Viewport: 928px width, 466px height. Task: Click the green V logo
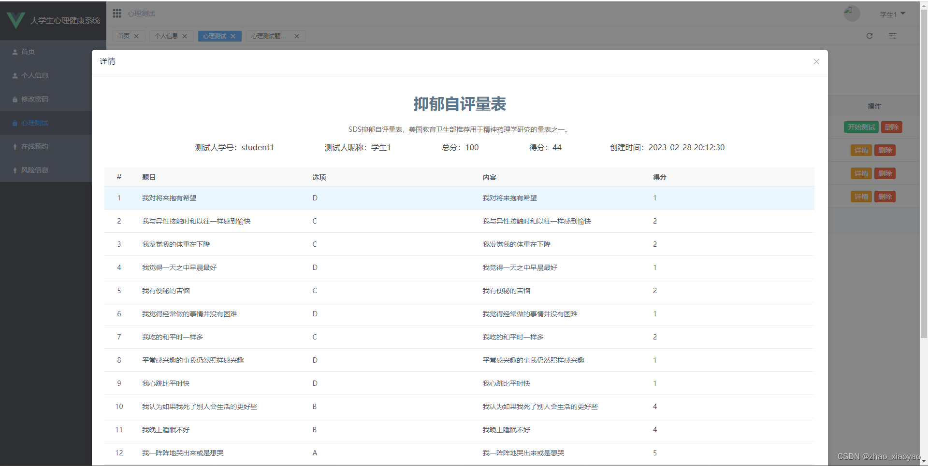15,20
